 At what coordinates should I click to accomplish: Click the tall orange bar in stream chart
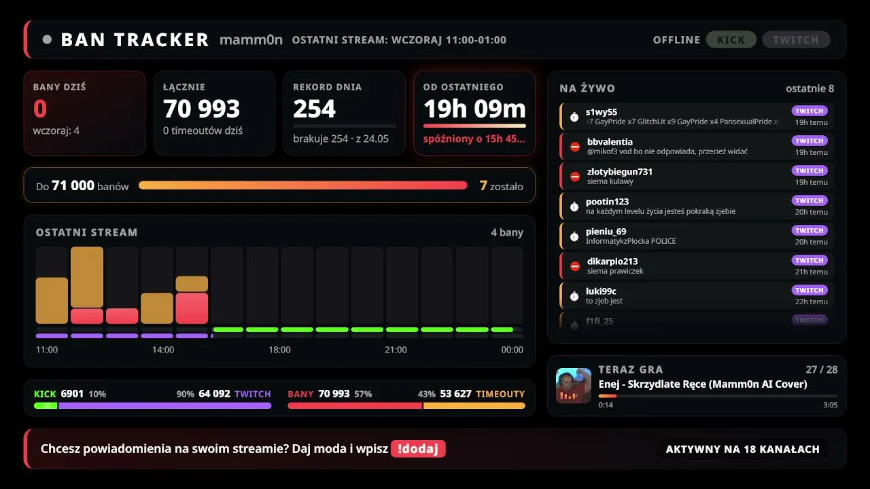pyautogui.click(x=87, y=278)
